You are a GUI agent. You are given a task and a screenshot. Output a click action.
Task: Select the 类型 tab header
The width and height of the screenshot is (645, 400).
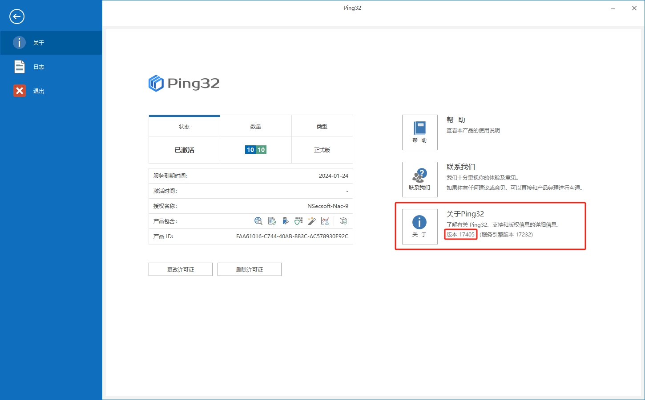322,126
